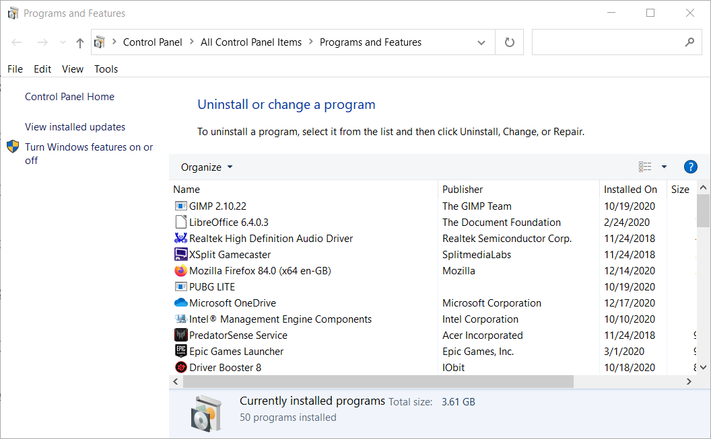Open Control Panel Home link
The height and width of the screenshot is (439, 711).
69,97
